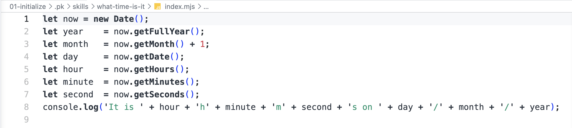Expand chevron after what-time-is-it breadcrumb
The width and height of the screenshot is (572, 128).
click(149, 7)
